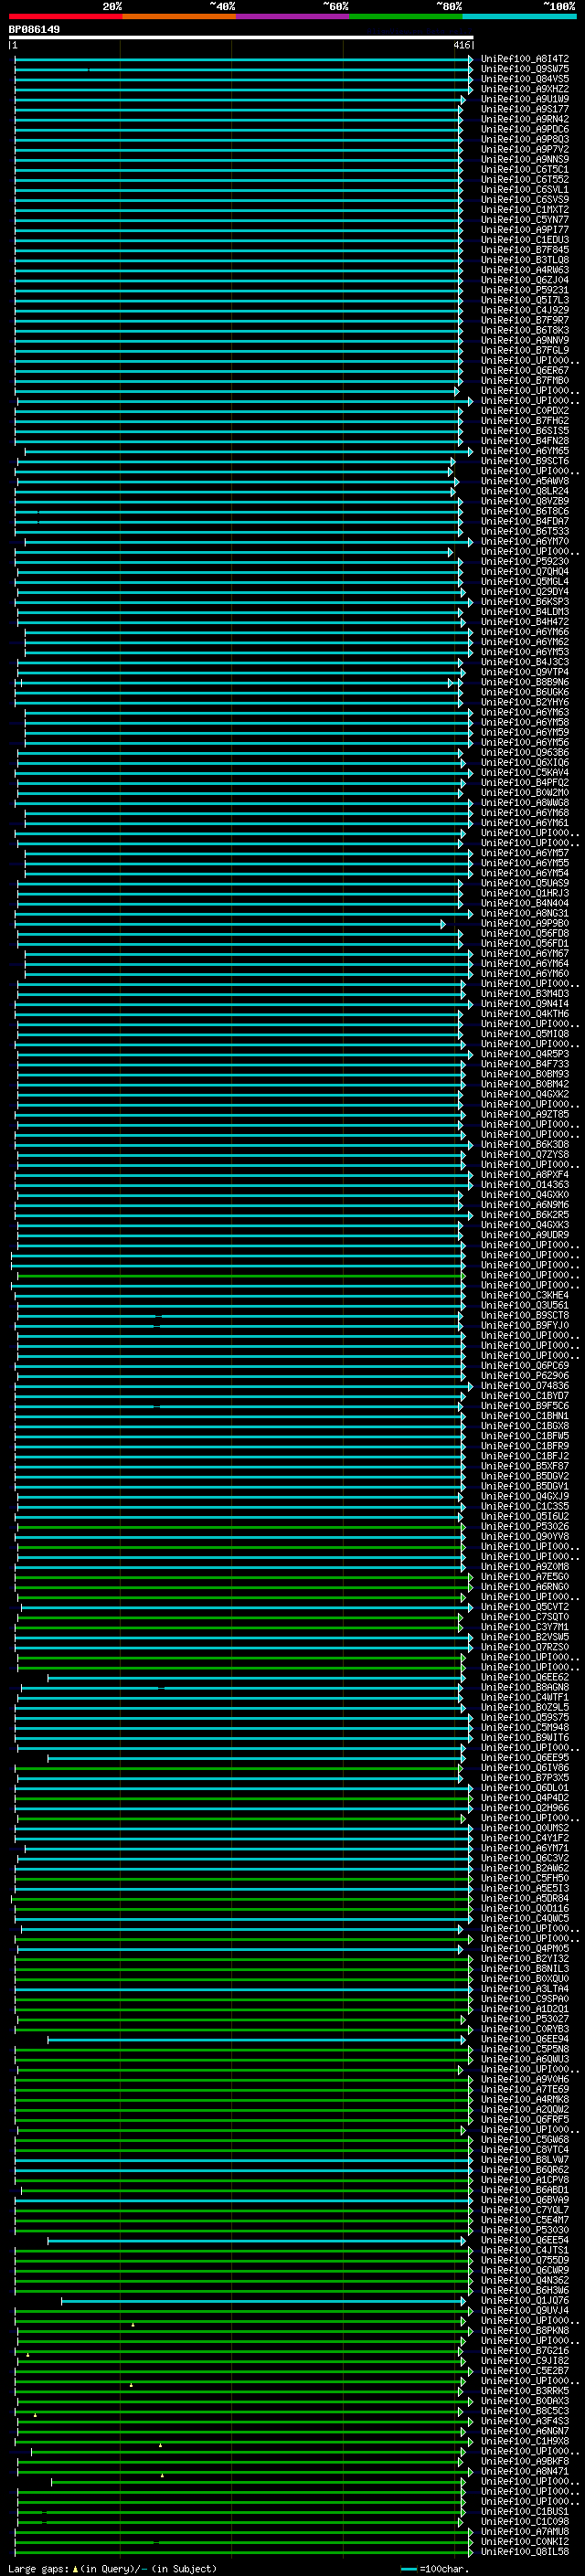The height and width of the screenshot is (2576, 585).
Task: Select the UniRef100_C6SVS9 label
Action: 525,199
